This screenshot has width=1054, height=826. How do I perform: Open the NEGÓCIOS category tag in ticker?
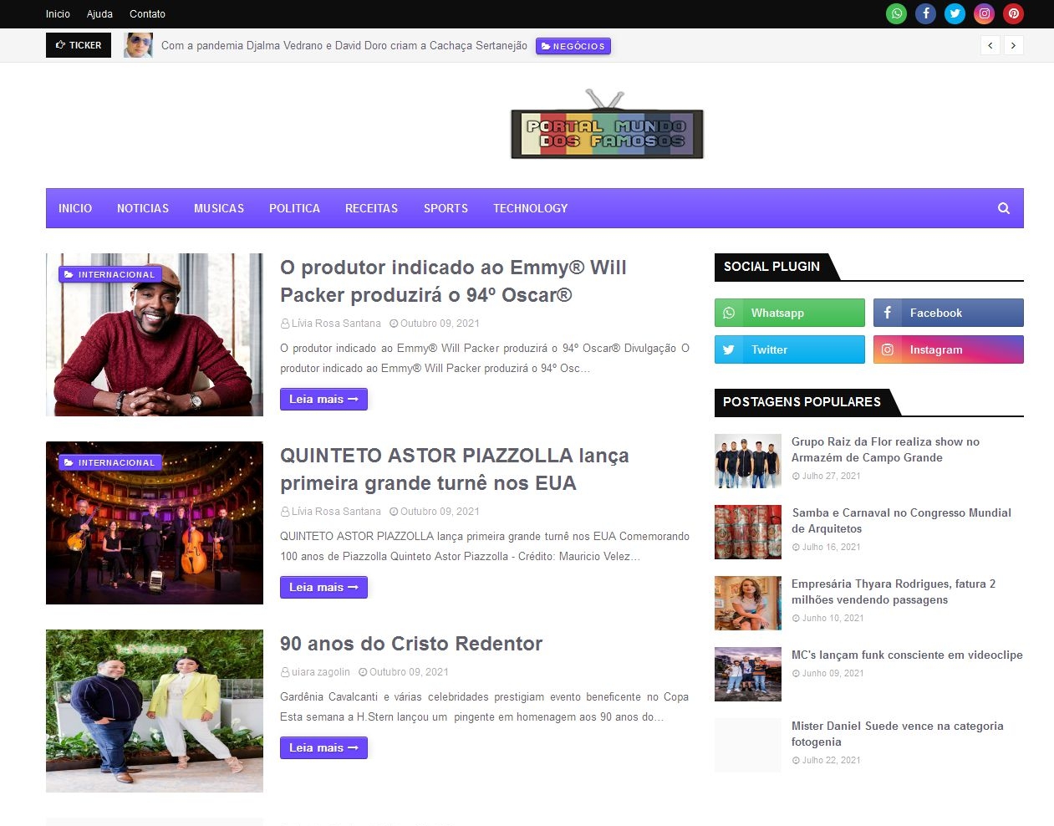pyautogui.click(x=573, y=46)
